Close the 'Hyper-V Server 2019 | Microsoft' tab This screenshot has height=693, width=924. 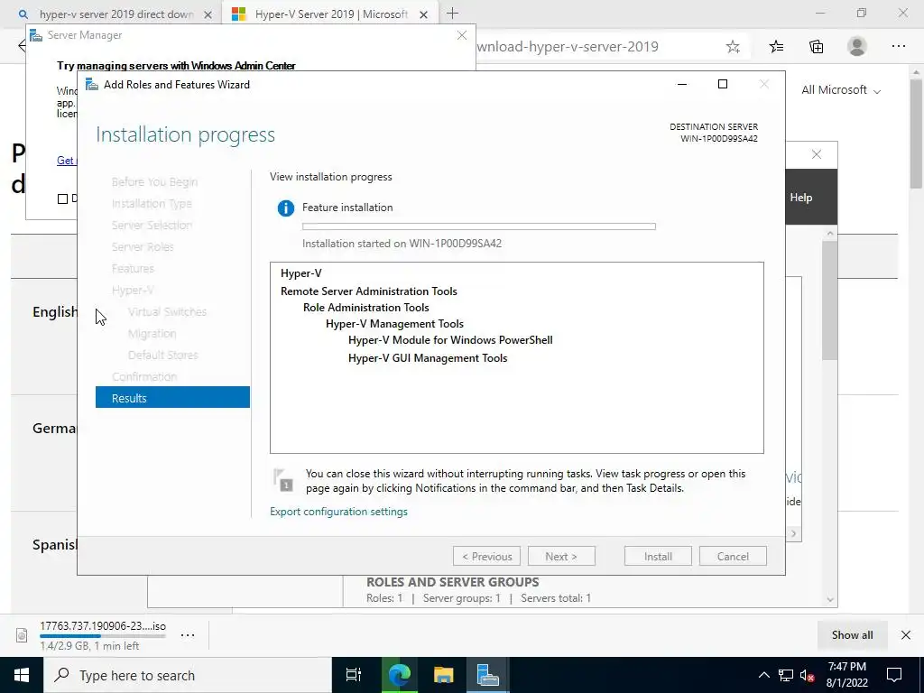point(423,14)
